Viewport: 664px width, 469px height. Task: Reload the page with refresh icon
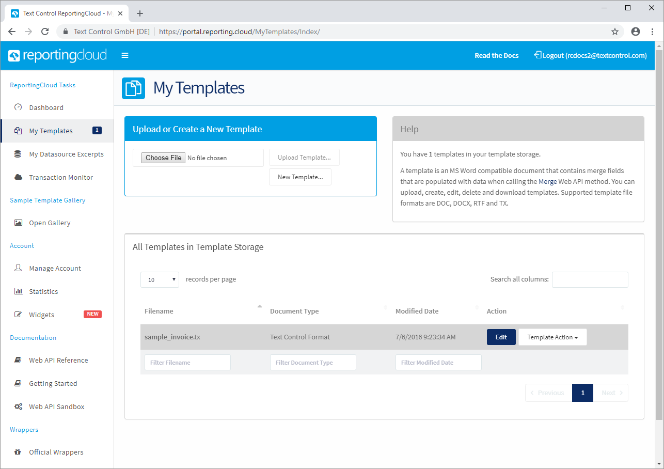pos(45,32)
